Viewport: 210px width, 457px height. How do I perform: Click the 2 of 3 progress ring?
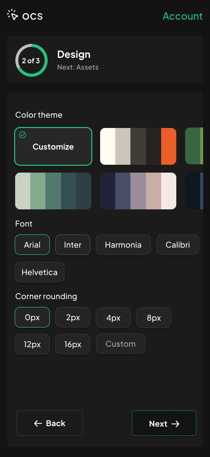pos(31,60)
